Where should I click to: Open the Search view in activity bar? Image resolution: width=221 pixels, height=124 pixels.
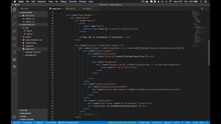click(x=15, y=17)
